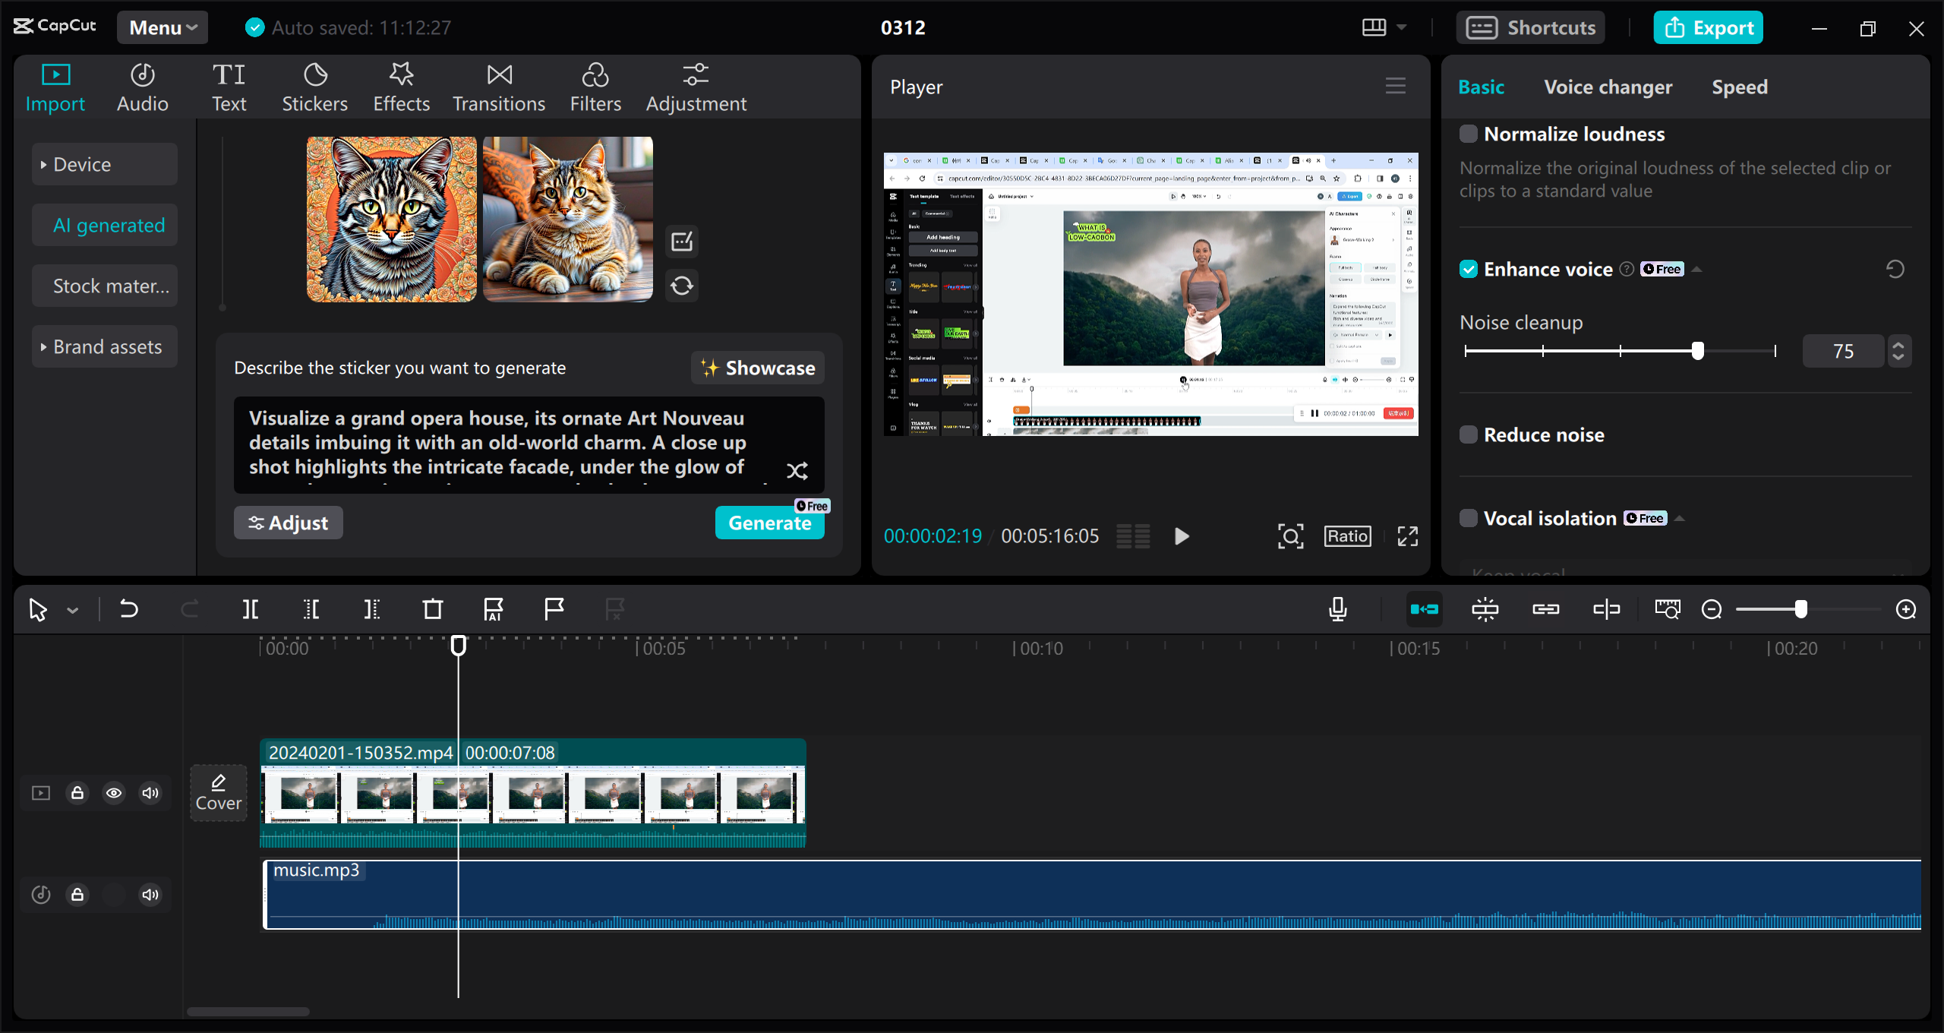Open the AI generated sidebar category
The height and width of the screenshot is (1033, 1944).
[x=105, y=225]
